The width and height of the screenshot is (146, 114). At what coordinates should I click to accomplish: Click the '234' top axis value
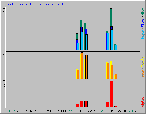[4, 10]
